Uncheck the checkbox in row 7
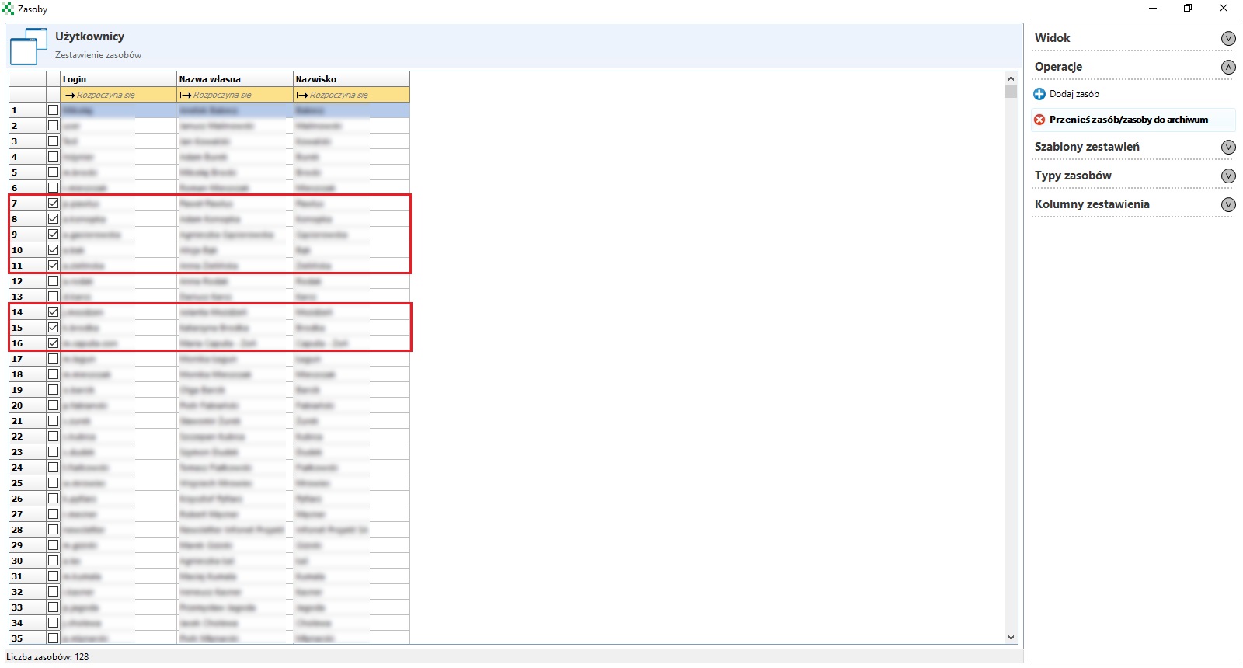This screenshot has height=668, width=1243. click(x=53, y=204)
